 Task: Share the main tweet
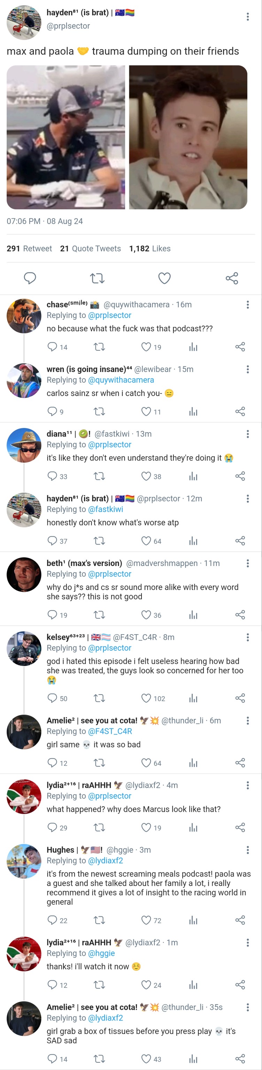pos(232,278)
